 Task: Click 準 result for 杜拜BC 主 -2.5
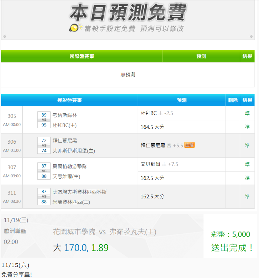247,113
